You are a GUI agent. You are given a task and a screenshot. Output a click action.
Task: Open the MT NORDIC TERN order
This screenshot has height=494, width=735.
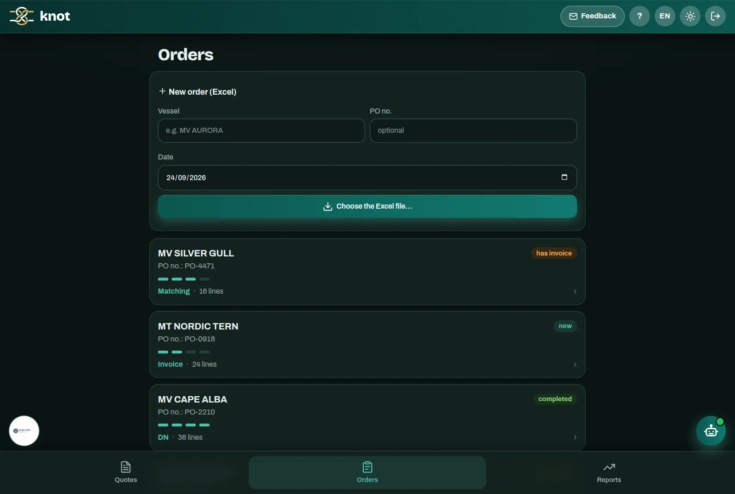(367, 345)
